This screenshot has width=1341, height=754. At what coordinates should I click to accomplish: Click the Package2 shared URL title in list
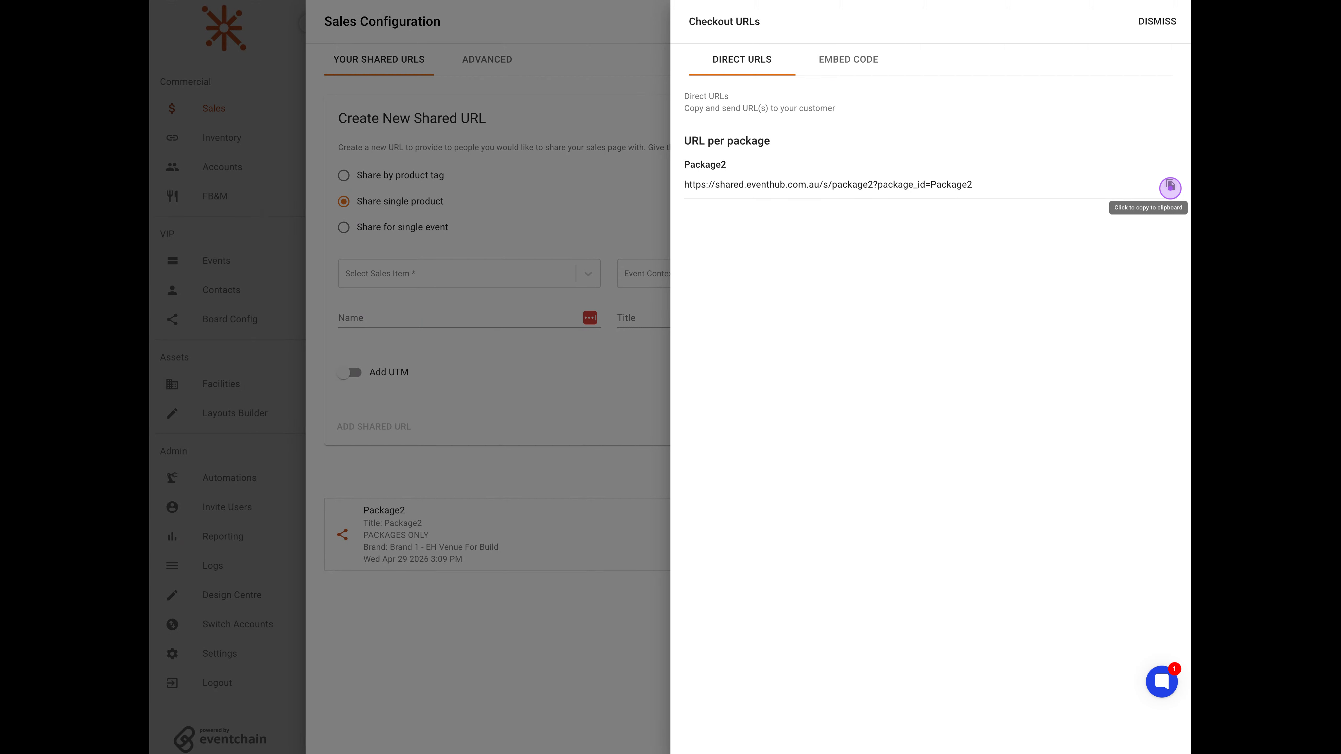(x=384, y=511)
